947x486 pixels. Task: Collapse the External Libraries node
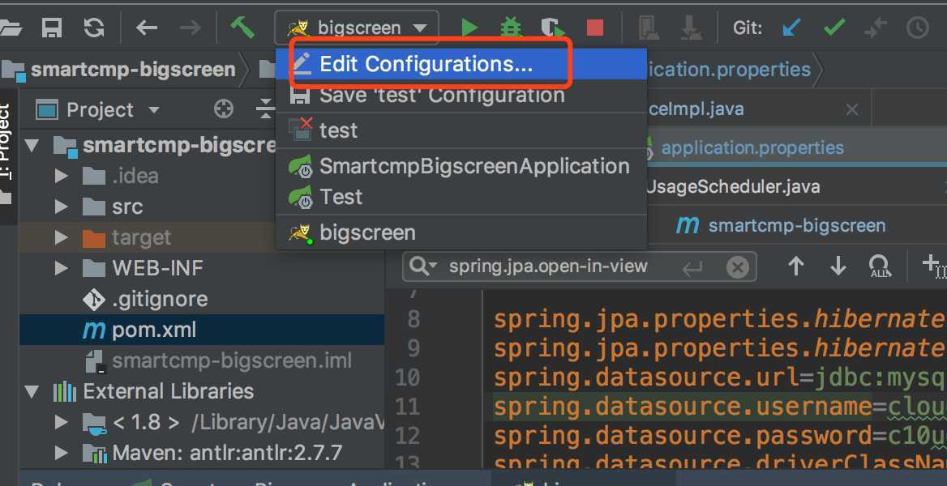click(x=32, y=392)
